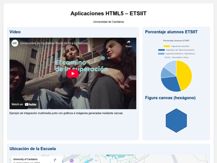Click the 'Aplicaciones HTML5 – ETSIIT' heading
This screenshot has width=217, height=163.
pyautogui.click(x=108, y=13)
